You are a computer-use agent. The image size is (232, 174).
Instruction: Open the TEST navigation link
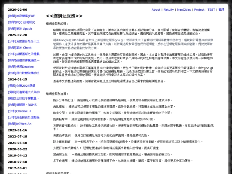click(211, 9)
